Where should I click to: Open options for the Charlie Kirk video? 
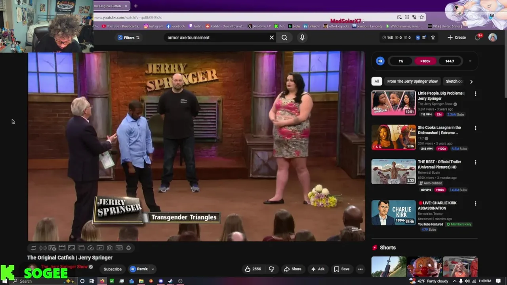(475, 203)
